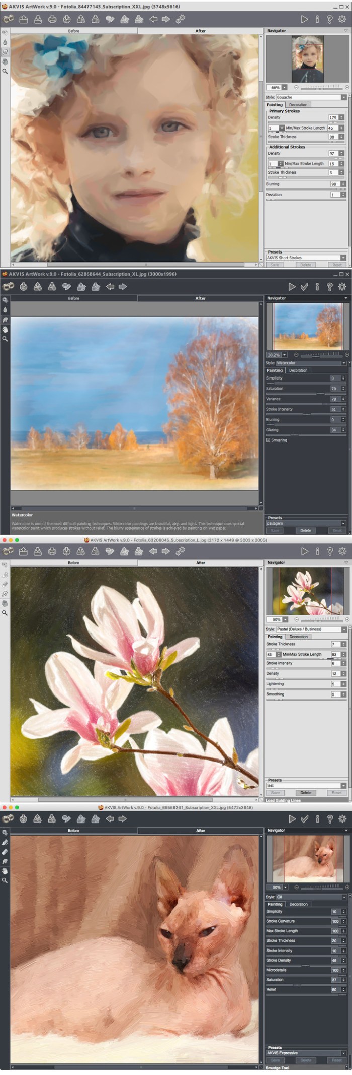This screenshot has height=1075, width=352.
Task: Edit the Glazing value field showing 34
Action: point(334,430)
